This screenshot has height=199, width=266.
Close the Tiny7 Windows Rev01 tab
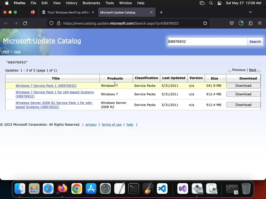point(93,12)
